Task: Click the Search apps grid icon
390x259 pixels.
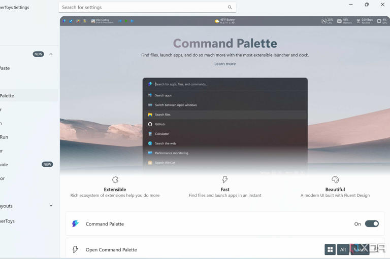Action: click(150, 95)
